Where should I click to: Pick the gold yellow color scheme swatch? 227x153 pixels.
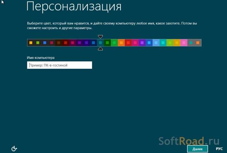[x=177, y=43]
